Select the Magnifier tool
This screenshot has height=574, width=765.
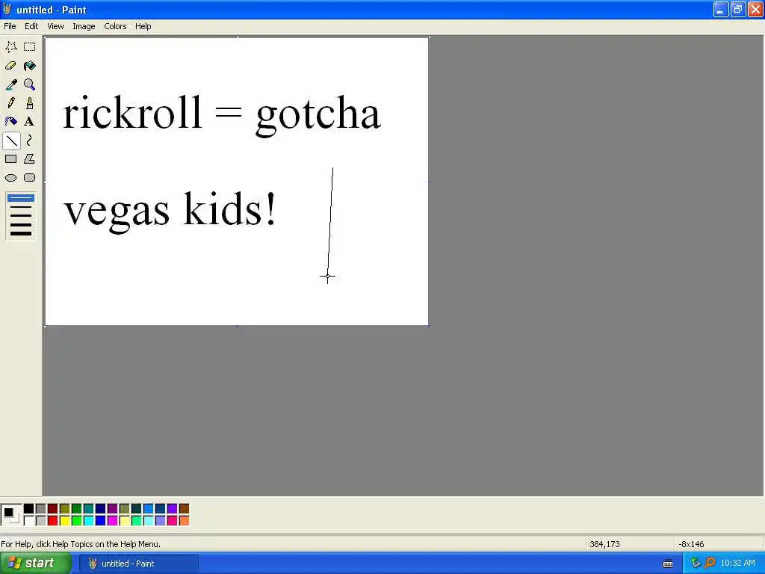pos(29,84)
